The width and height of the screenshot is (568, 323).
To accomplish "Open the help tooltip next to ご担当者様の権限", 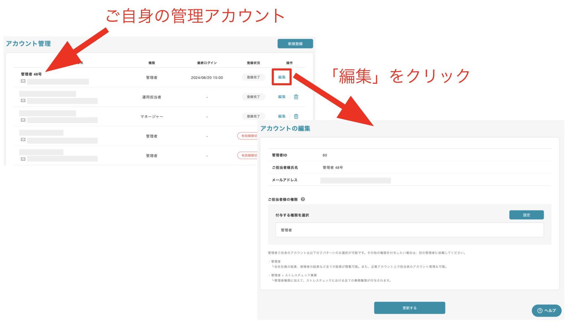I will 303,199.
